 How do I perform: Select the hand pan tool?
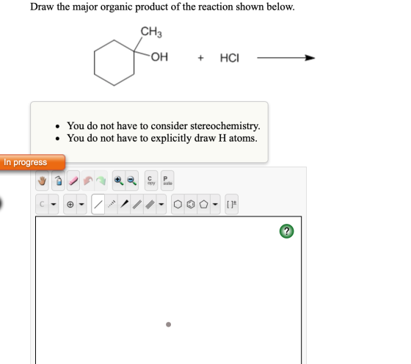click(42, 181)
